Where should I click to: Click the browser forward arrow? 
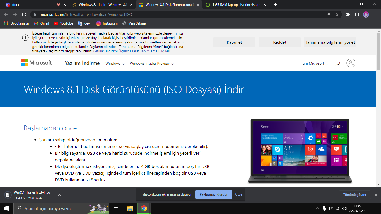[15, 14]
